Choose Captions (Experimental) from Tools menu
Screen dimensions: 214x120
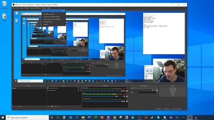(x=53, y=17)
